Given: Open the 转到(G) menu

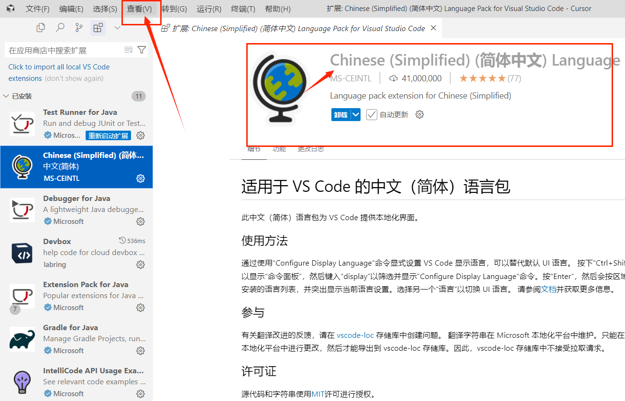Looking at the screenshot, I should coord(174,9).
